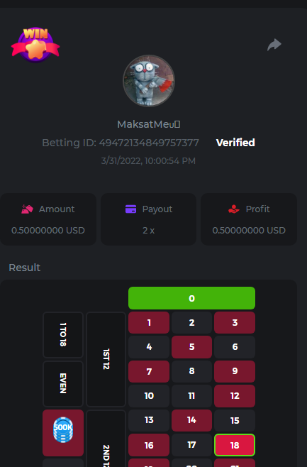Open MaksatMeu's cat avatar

click(x=149, y=81)
